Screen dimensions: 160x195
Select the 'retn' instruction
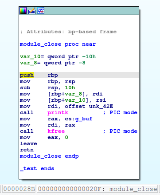click(27, 150)
